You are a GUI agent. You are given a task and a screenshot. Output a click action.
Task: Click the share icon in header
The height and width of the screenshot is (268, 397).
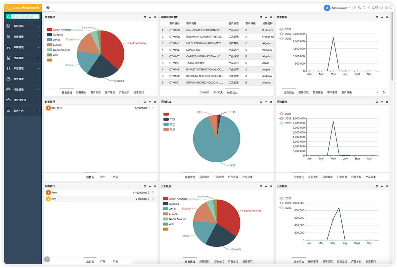click(x=369, y=8)
